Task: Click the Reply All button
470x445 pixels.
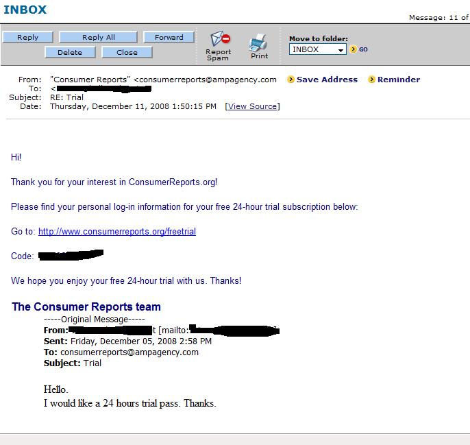Action: (x=99, y=37)
